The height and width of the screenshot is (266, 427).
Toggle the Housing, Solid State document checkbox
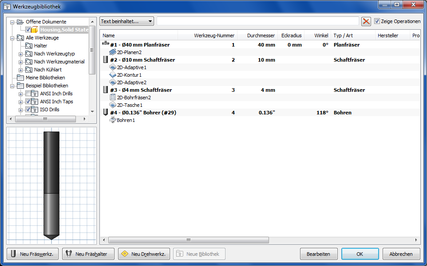[x=28, y=29]
